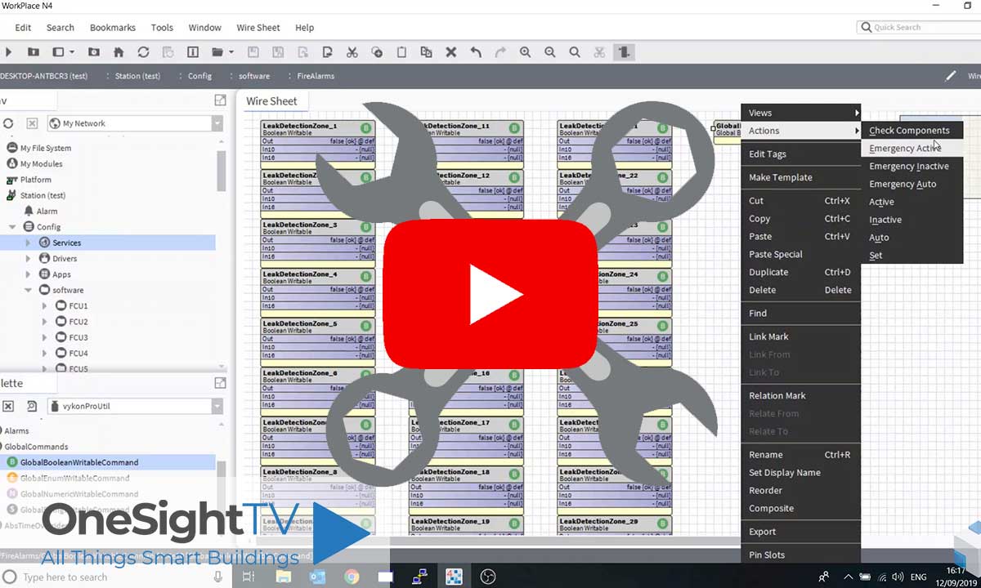Image resolution: width=981 pixels, height=588 pixels.
Task: Click the Zoom In magnifier icon
Action: point(525,52)
